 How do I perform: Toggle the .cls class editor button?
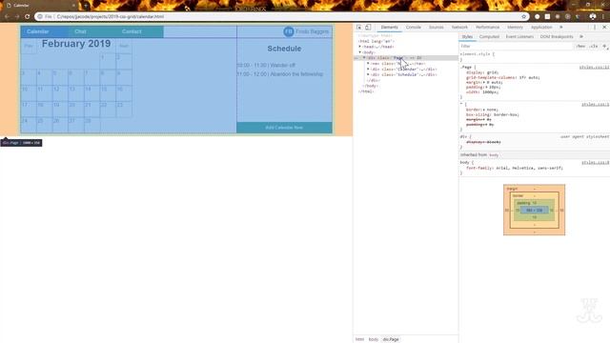(x=593, y=47)
